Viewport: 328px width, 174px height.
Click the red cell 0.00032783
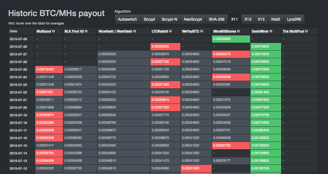(231, 145)
